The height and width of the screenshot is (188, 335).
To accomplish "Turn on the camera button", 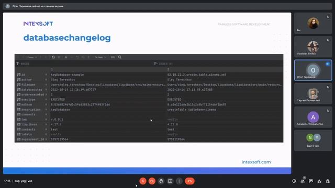I will [x=152, y=181].
